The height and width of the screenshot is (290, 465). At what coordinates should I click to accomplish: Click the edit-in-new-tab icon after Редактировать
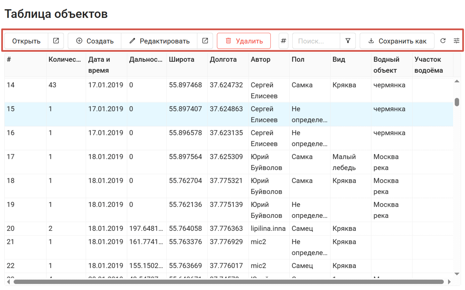(x=205, y=41)
